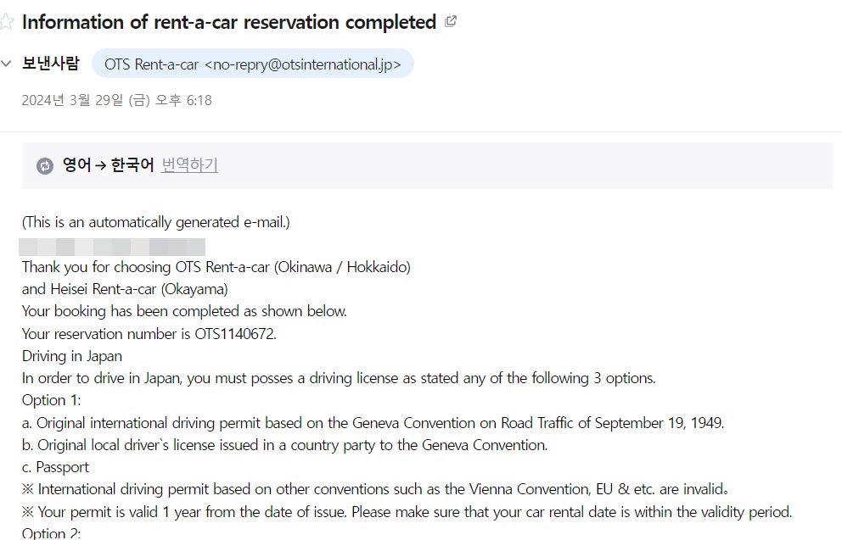The width and height of the screenshot is (842, 540).
Task: Click the "c. Passport" line
Action: pyautogui.click(x=55, y=467)
